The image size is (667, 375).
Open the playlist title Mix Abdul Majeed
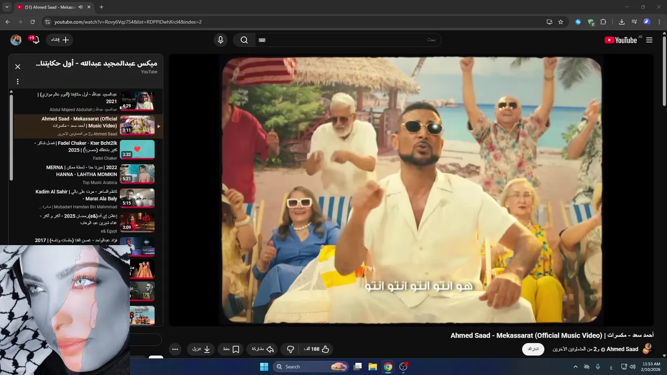tap(96, 64)
